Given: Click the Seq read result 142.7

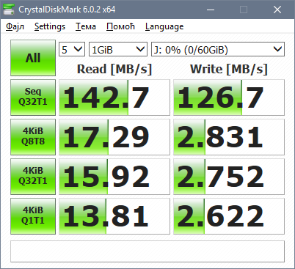Looking at the screenshot, I should [x=114, y=97].
